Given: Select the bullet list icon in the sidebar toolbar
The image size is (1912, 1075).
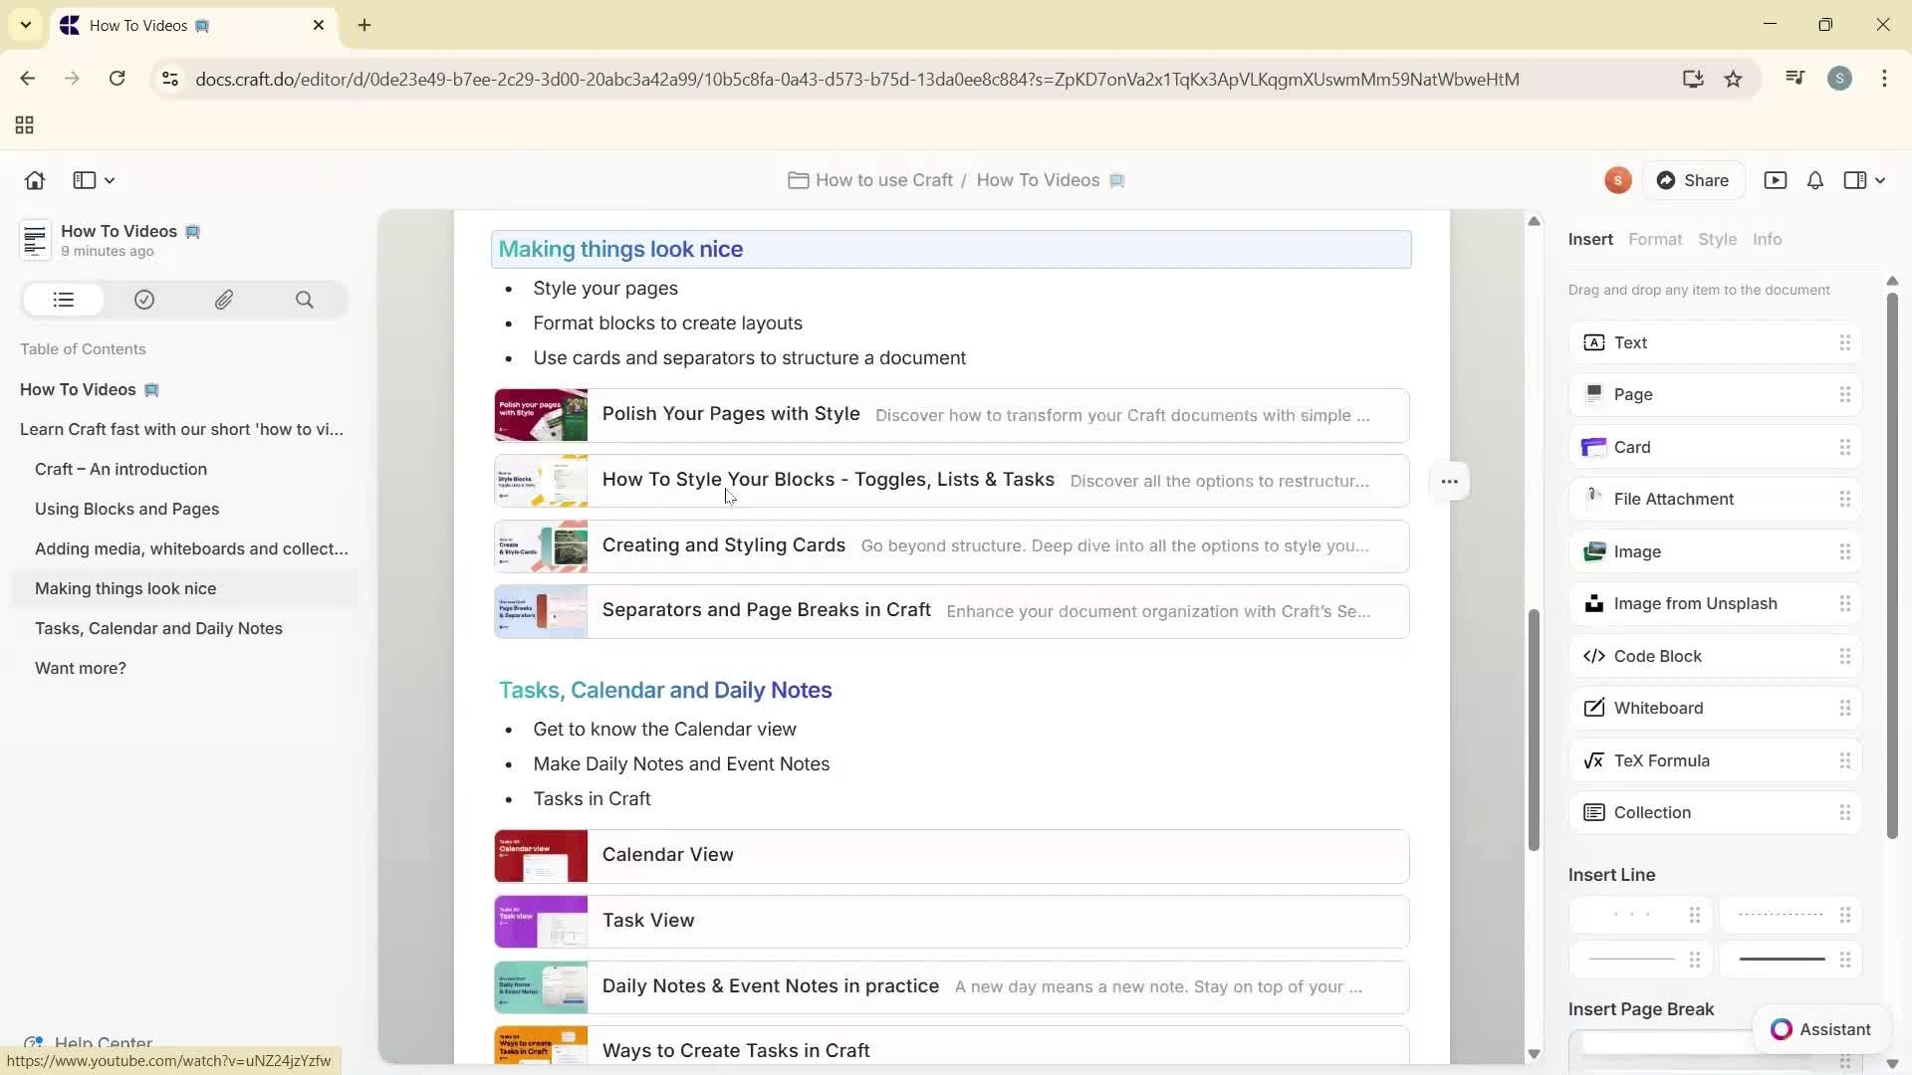Looking at the screenshot, I should tap(62, 300).
